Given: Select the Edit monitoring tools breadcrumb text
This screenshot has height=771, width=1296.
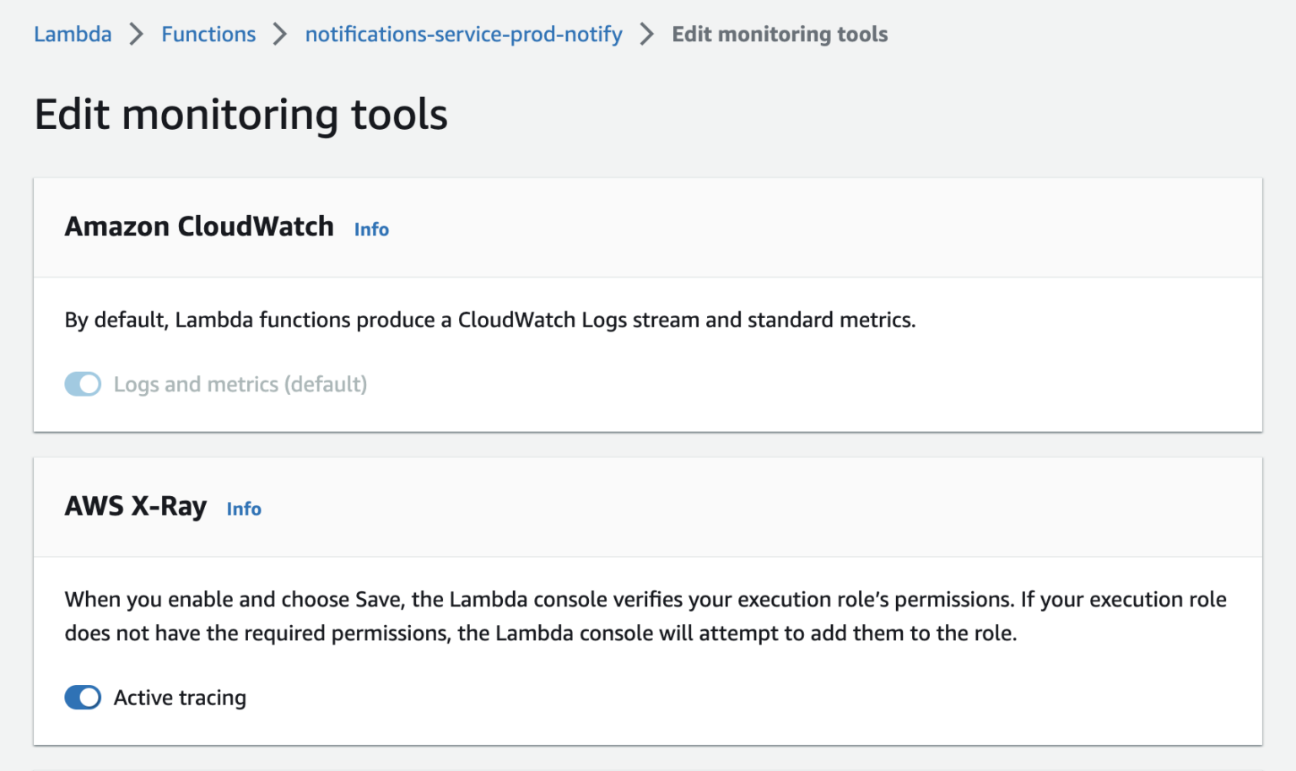Looking at the screenshot, I should click(x=779, y=34).
